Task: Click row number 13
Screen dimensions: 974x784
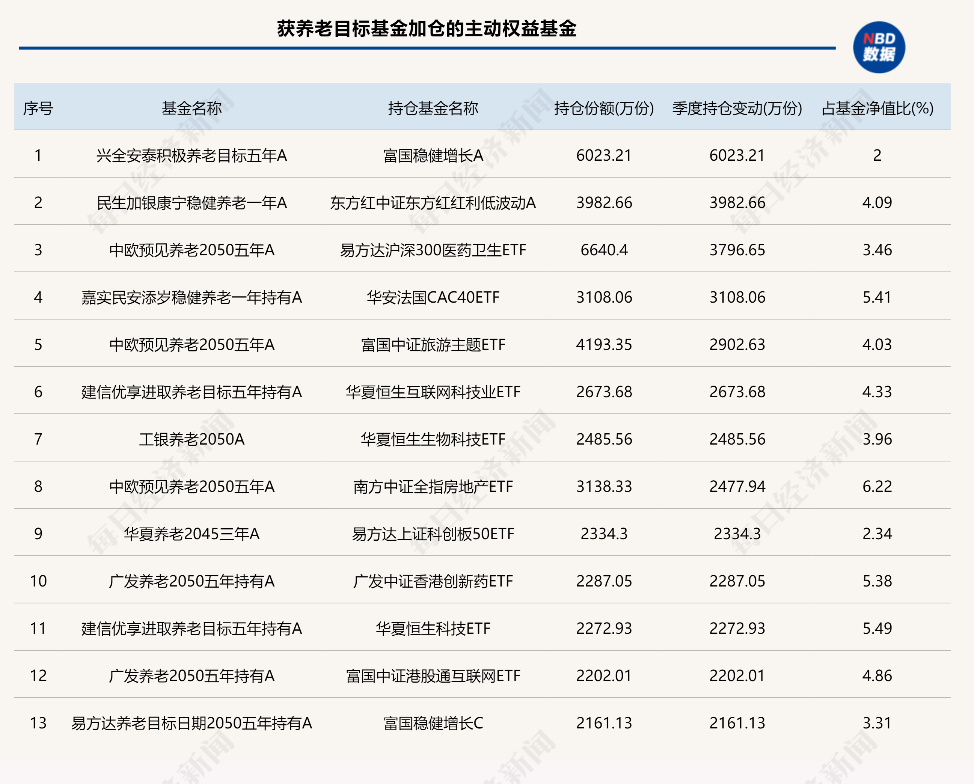Action: (38, 723)
